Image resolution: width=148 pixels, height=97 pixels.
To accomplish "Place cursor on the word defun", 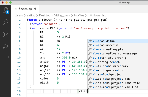I will [33, 20].
